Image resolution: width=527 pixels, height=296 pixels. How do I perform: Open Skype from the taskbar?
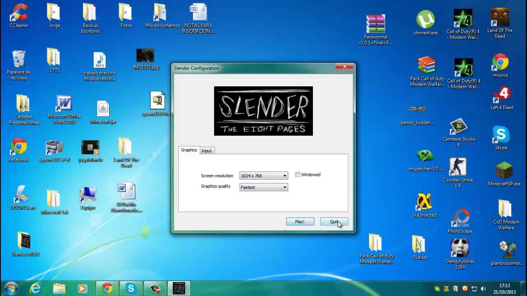[131, 289]
